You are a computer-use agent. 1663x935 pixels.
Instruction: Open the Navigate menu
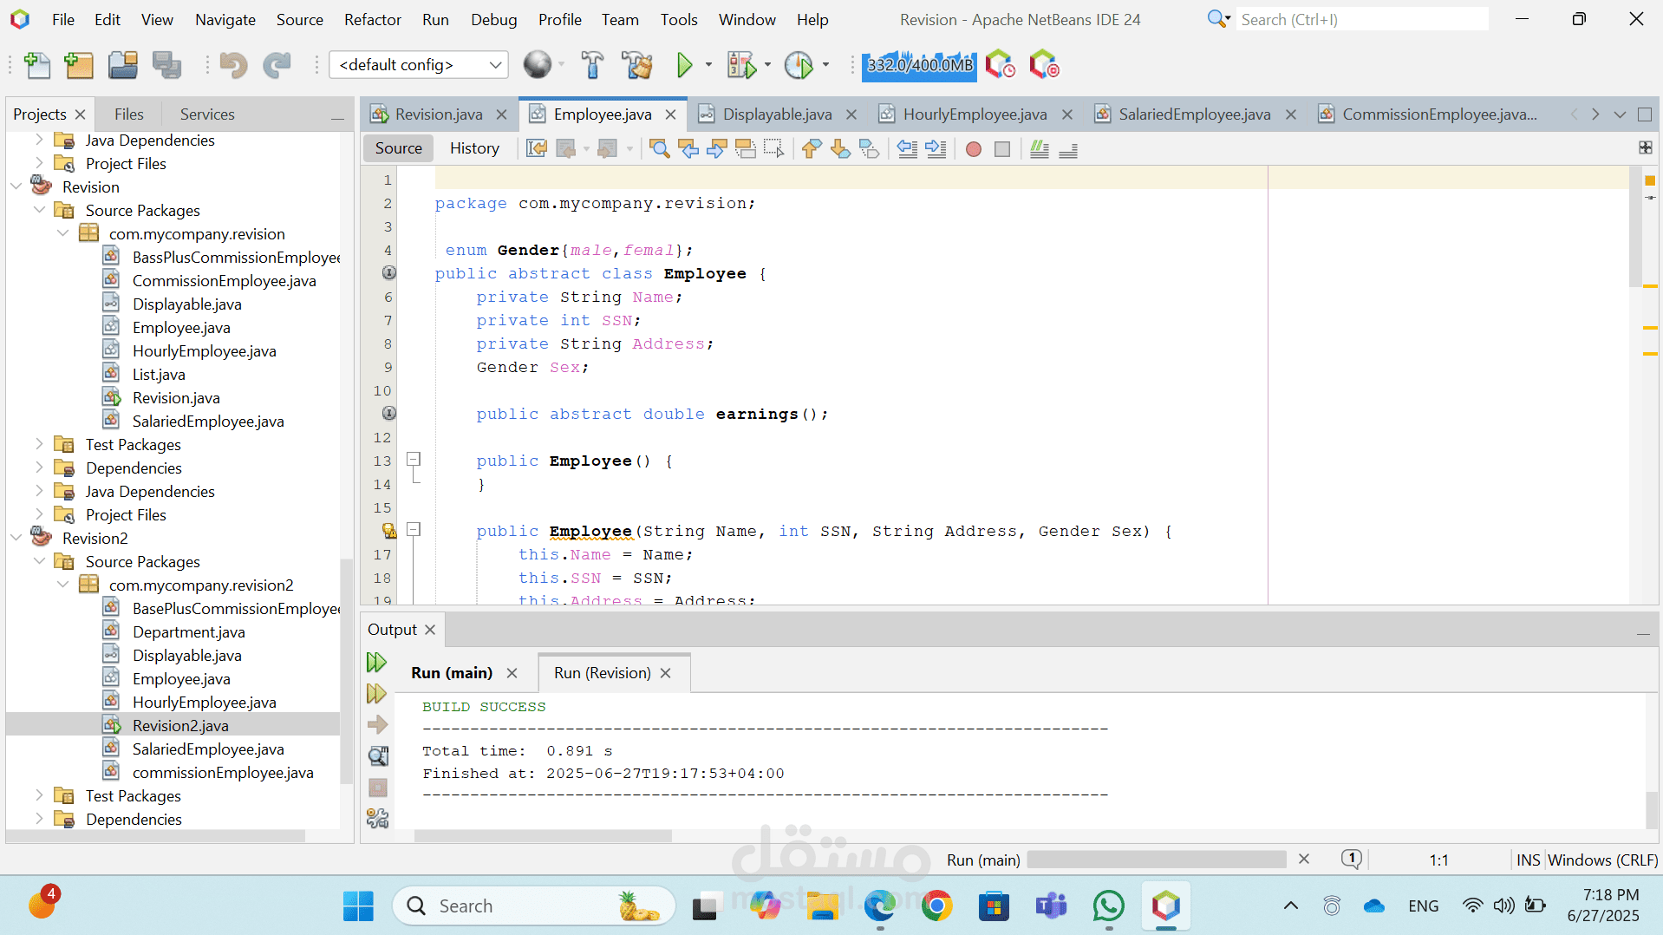tap(225, 19)
